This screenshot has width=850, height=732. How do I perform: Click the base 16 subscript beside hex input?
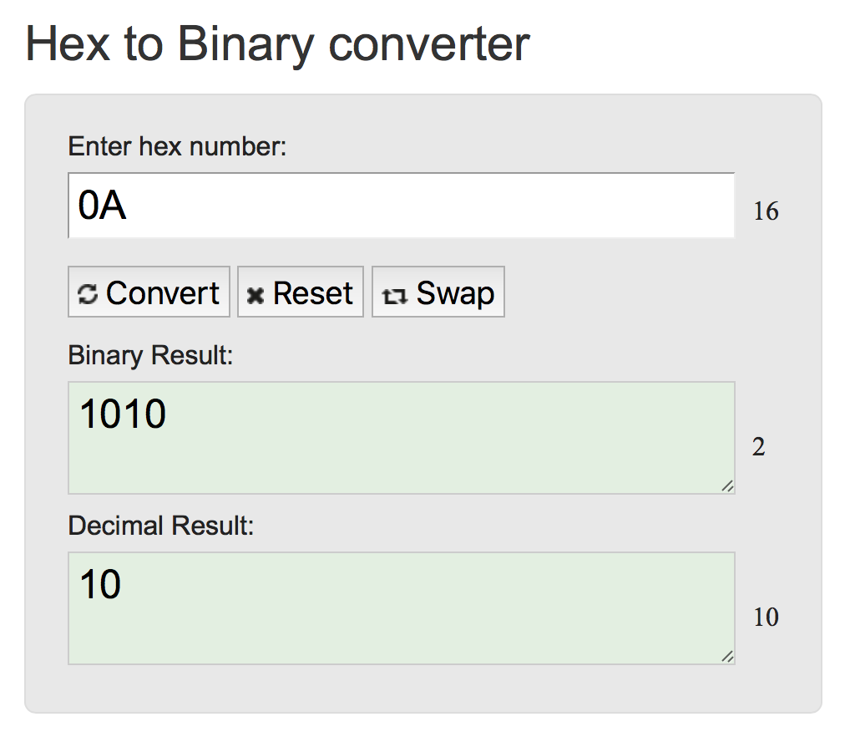pos(766,211)
